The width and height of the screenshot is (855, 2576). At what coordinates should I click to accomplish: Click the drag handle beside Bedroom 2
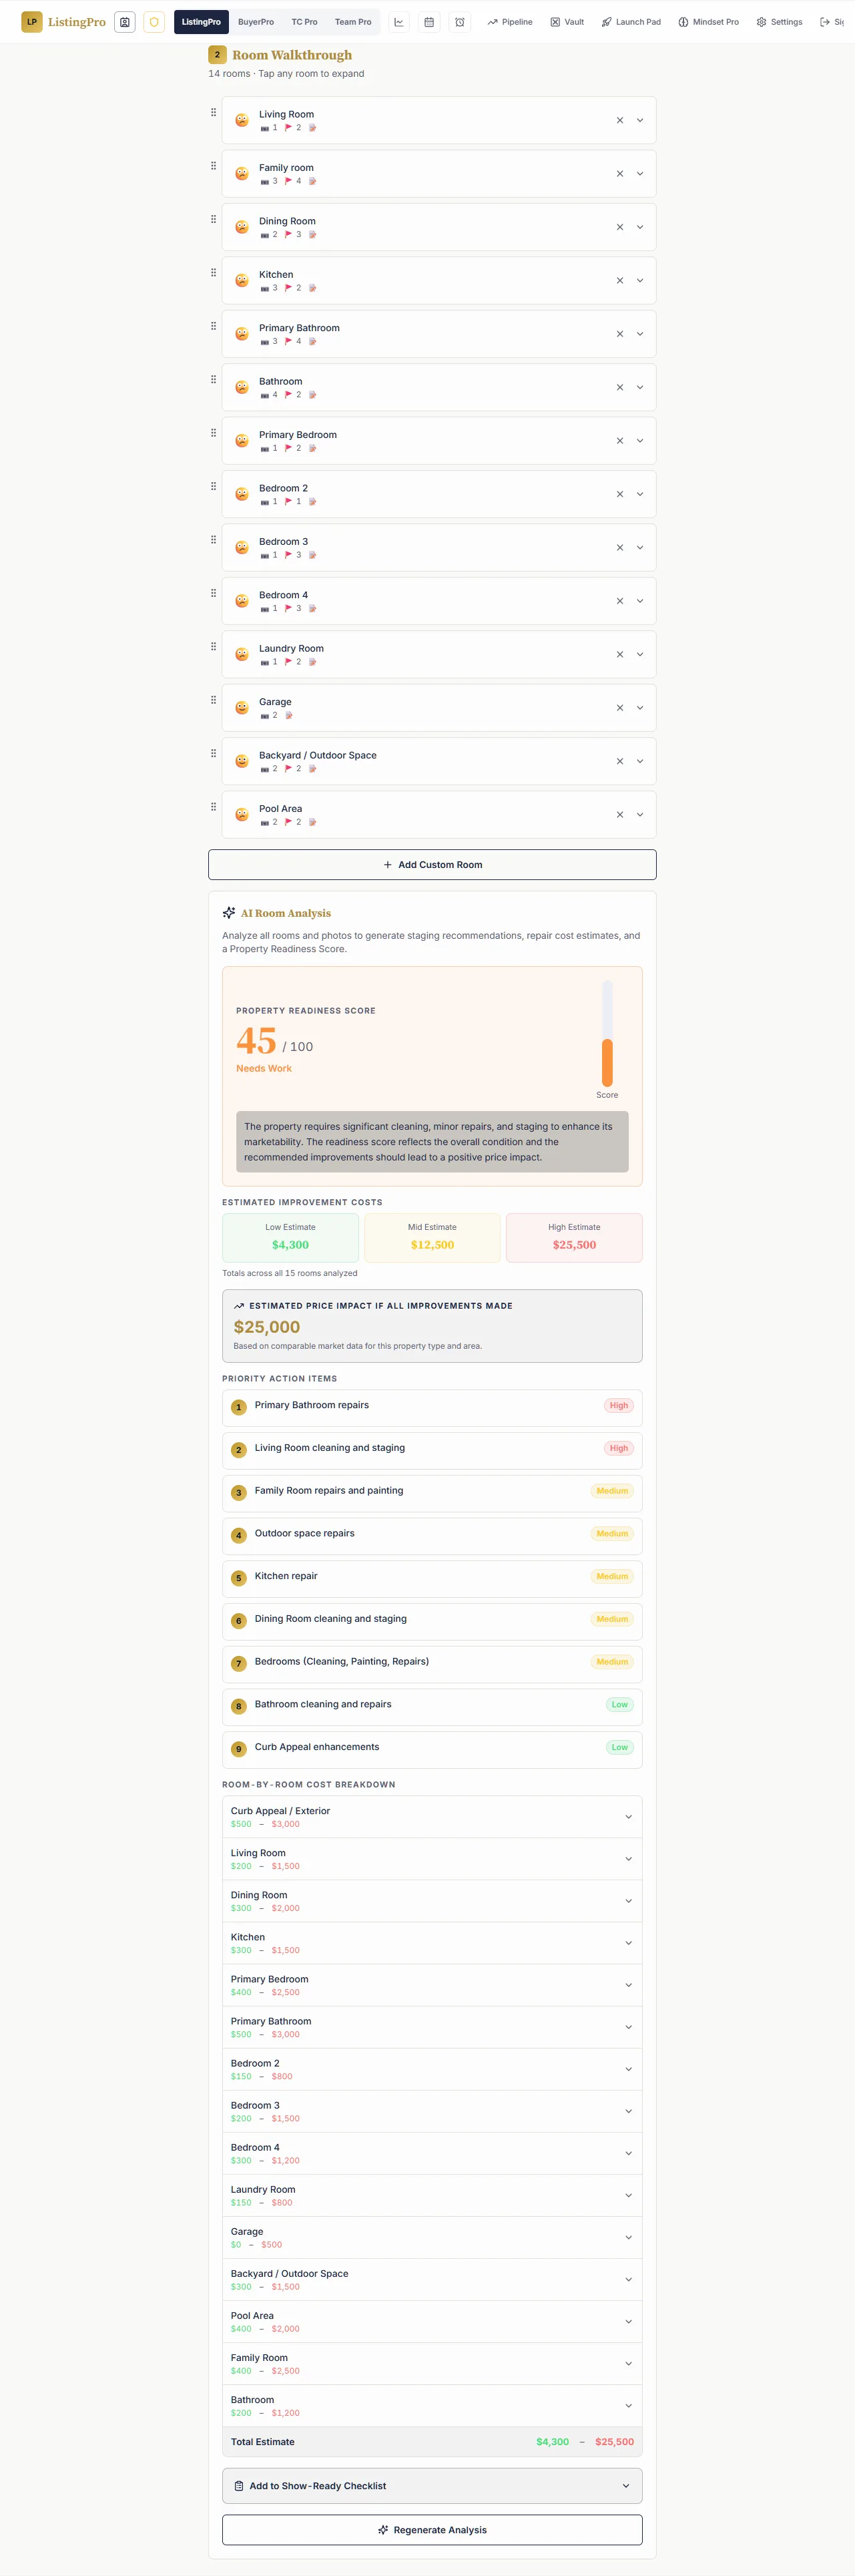tap(213, 486)
